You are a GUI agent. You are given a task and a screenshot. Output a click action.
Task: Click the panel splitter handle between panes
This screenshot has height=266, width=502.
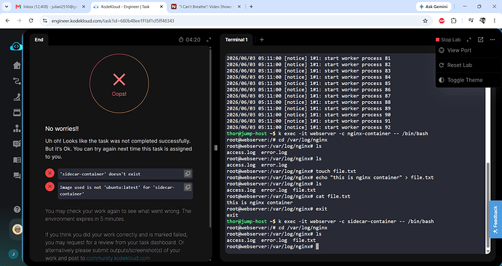215,148
